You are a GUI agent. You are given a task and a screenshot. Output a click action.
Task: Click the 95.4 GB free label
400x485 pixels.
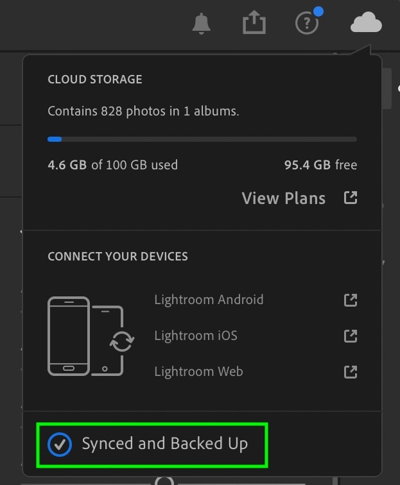tap(321, 165)
